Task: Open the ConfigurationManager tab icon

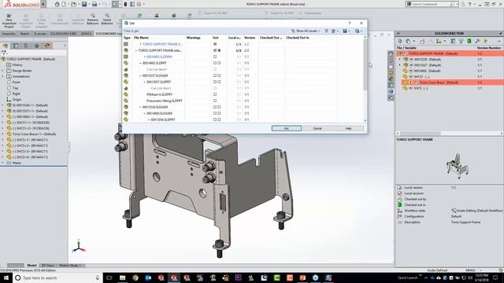Action: 26,46
